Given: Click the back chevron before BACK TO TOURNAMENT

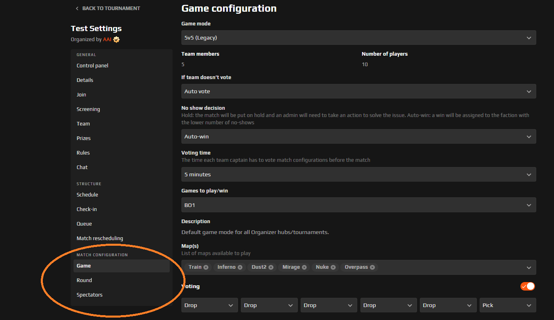Looking at the screenshot, I should [x=77, y=8].
